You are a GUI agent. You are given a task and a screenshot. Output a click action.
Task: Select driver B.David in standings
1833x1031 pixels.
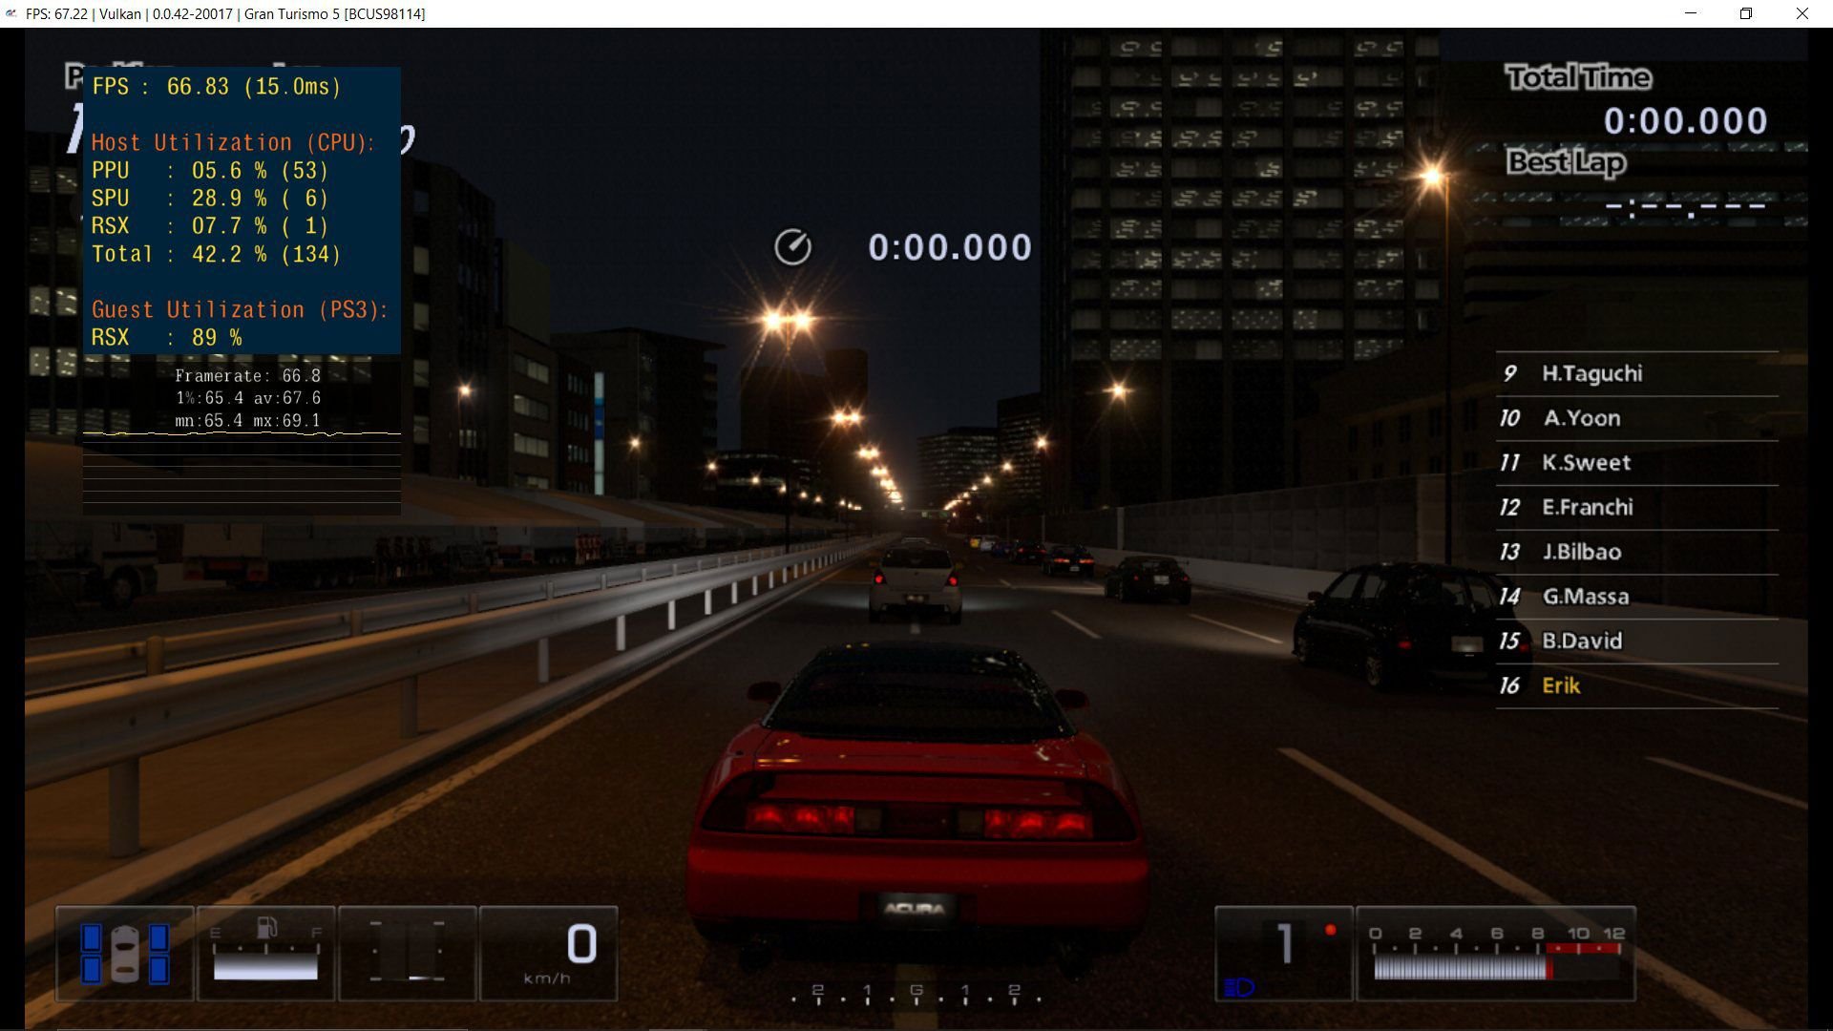[x=1582, y=641]
